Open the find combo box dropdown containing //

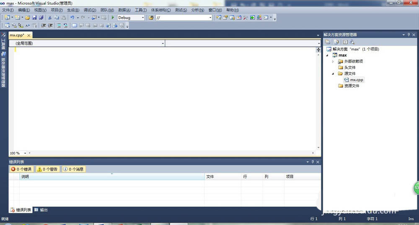[x=210, y=18]
